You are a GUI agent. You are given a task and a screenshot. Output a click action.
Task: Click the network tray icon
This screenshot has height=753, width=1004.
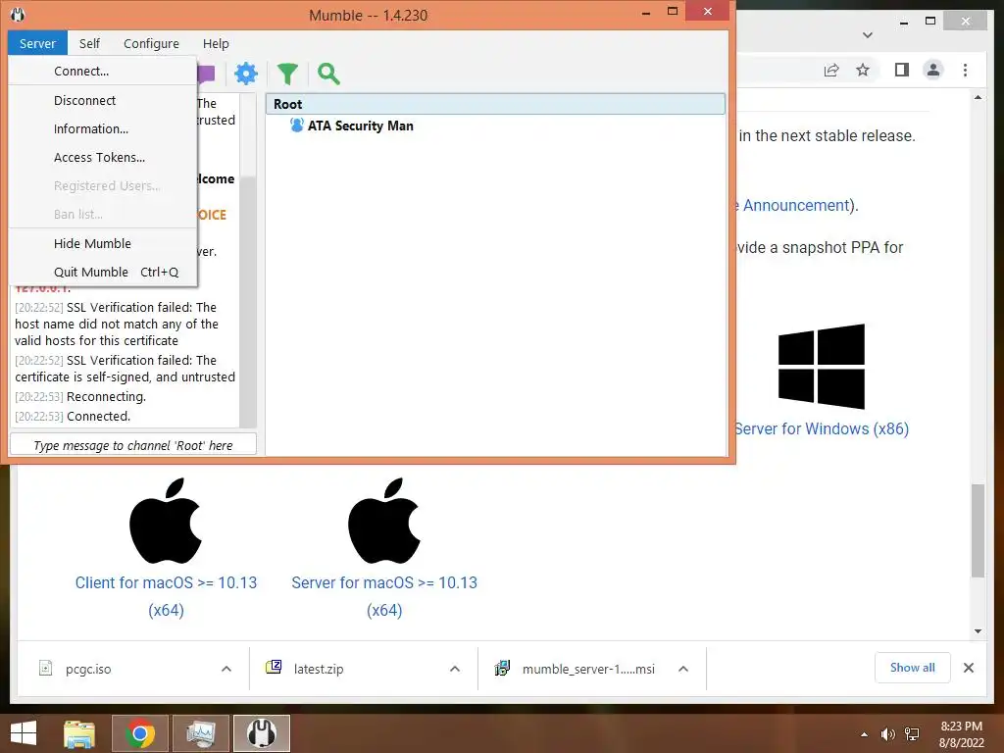(x=912, y=734)
